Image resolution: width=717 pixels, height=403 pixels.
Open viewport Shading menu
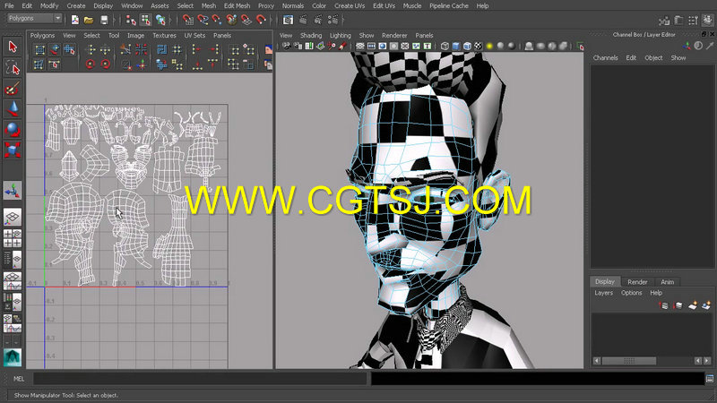311,35
